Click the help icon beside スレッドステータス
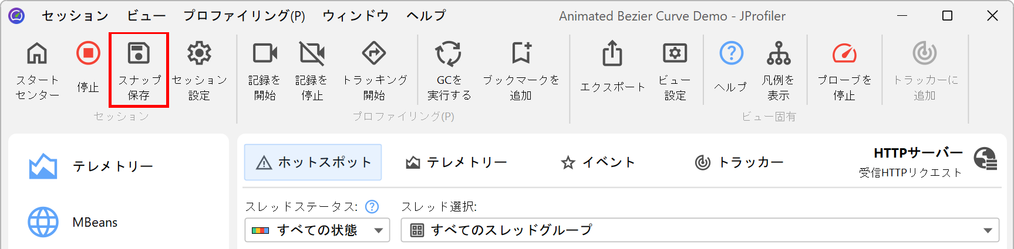The height and width of the screenshot is (249, 1014). [372, 207]
